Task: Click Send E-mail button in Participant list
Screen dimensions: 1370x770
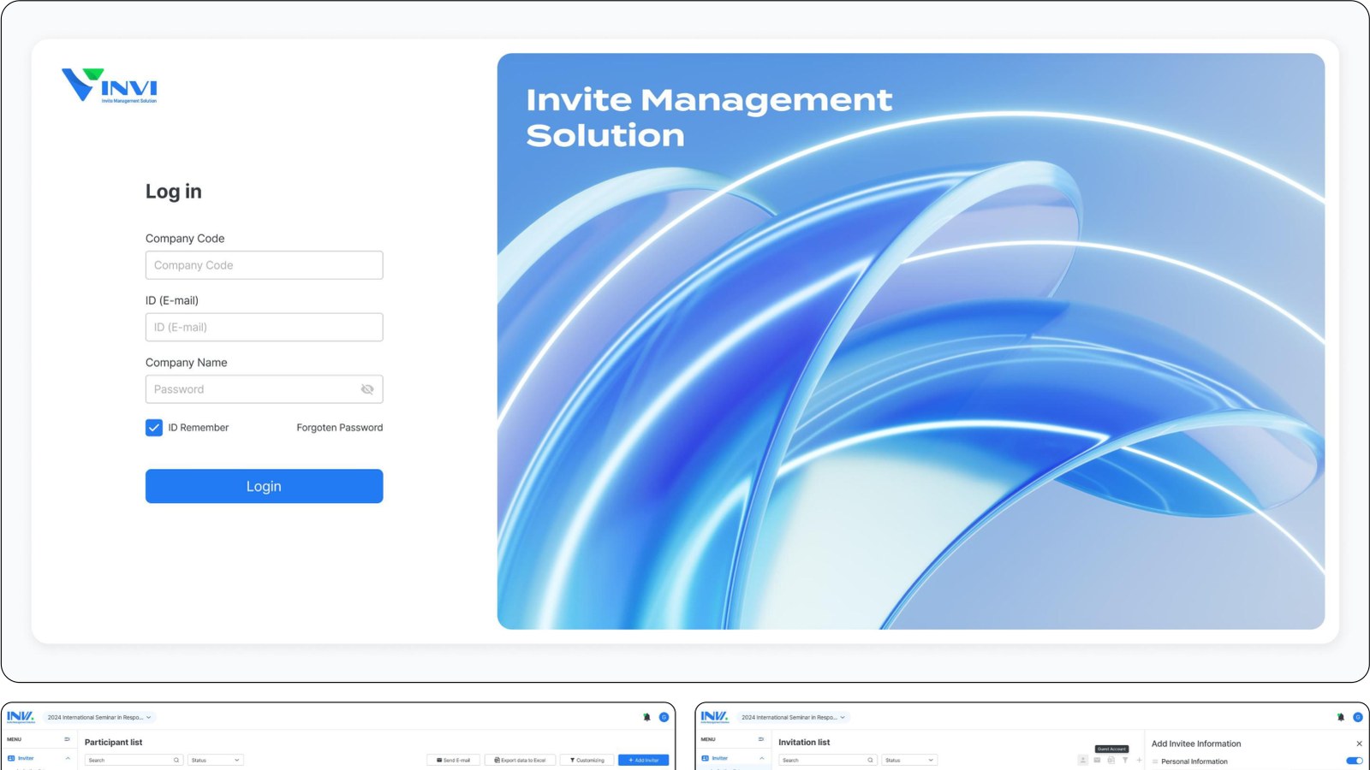Action: 454,760
